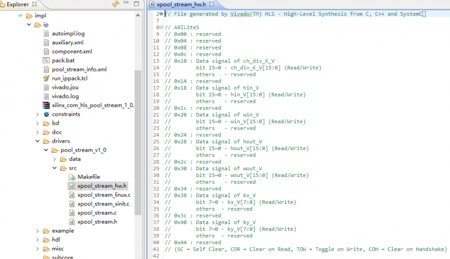This screenshot has height=259, width=450.
Task: Click the auxiliary.xml file icon
Action: [46, 42]
